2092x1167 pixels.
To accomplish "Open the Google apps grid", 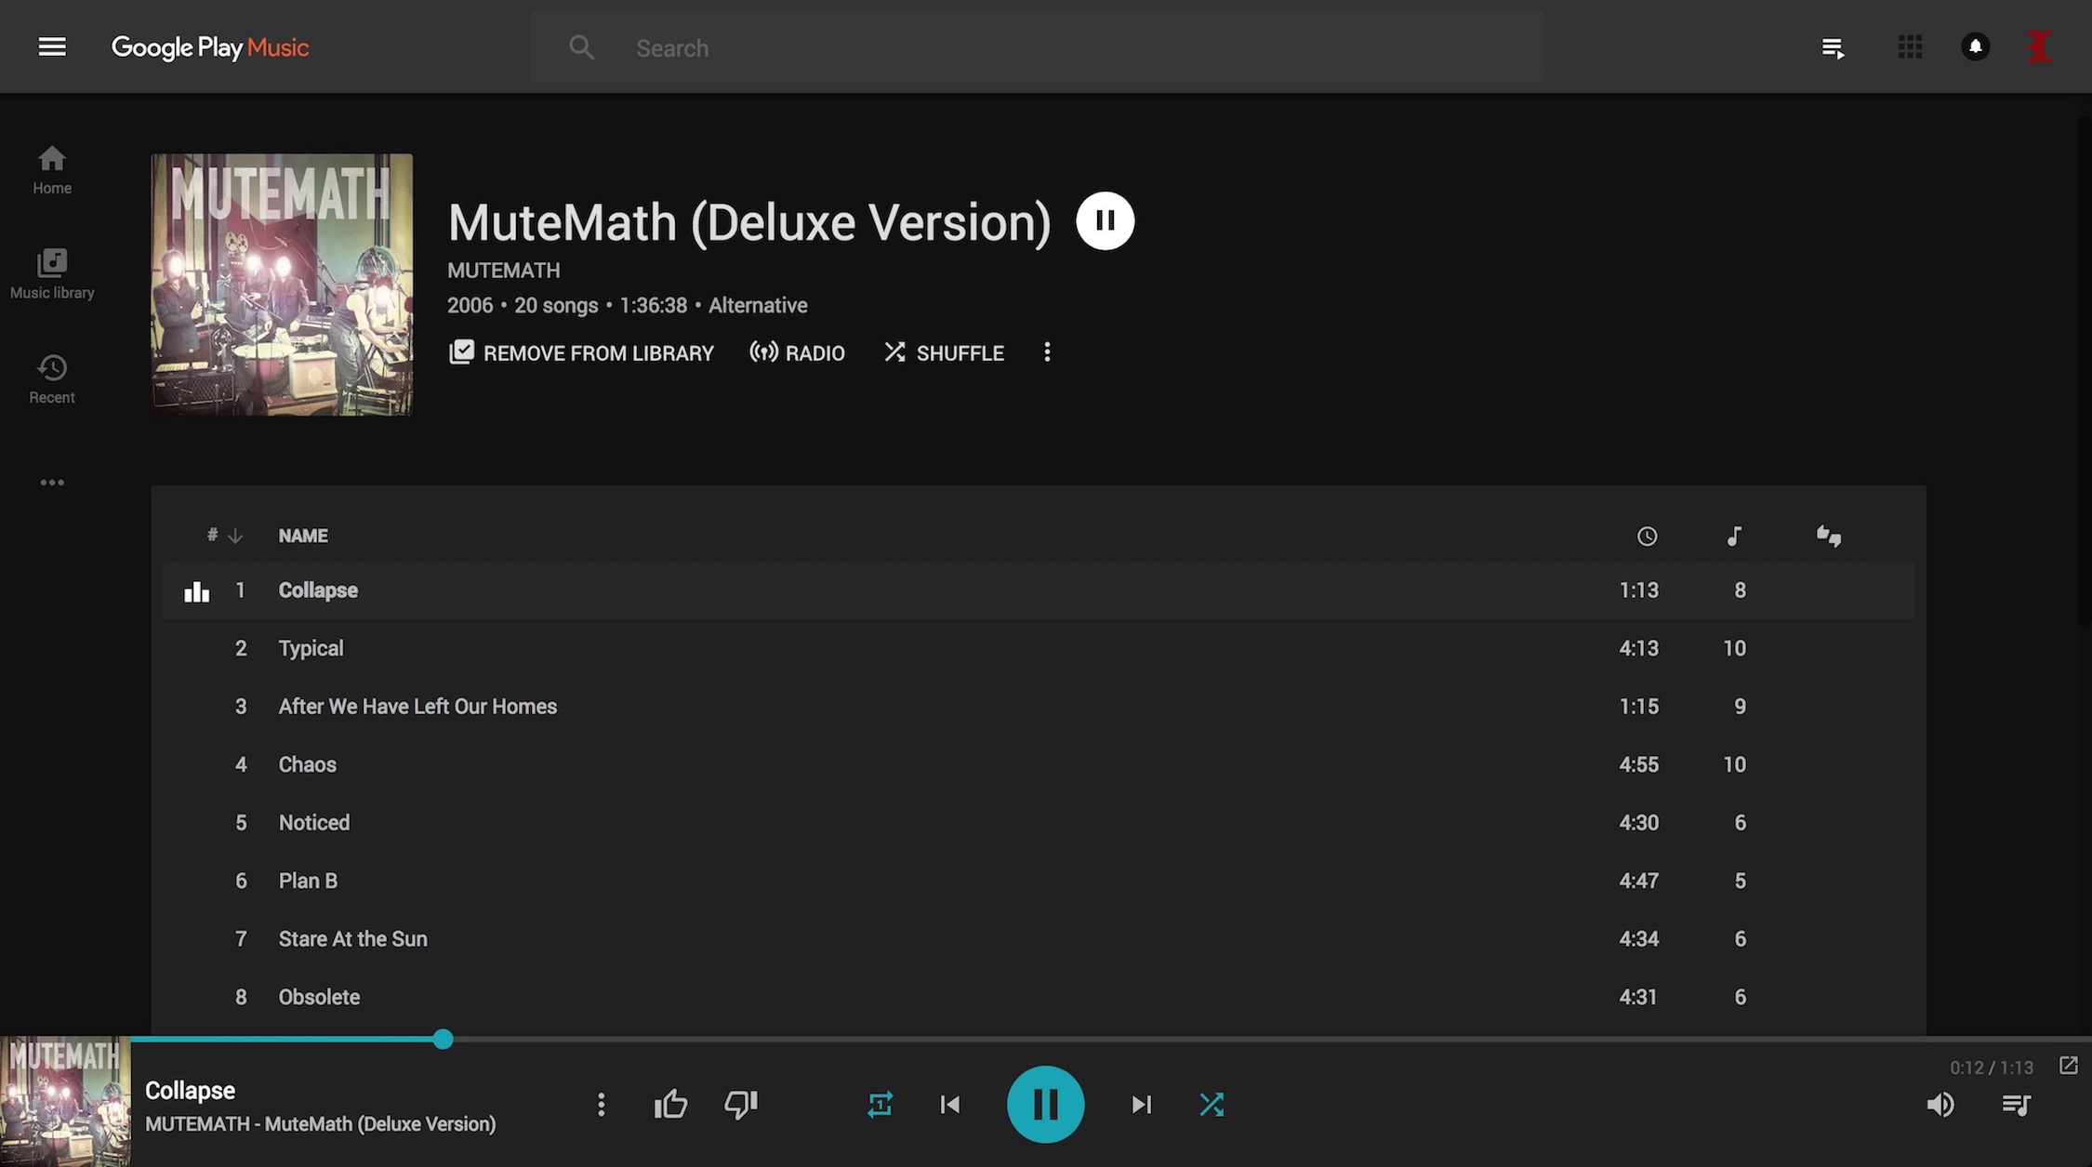I will (1910, 46).
